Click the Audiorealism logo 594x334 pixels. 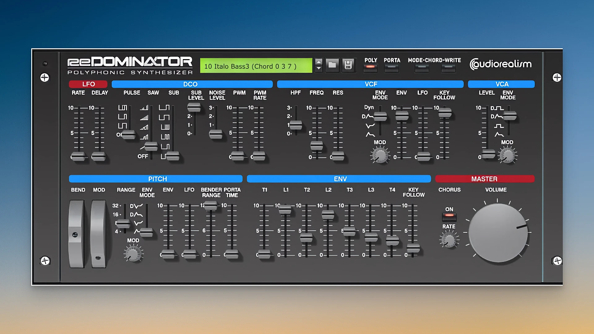[x=500, y=64]
